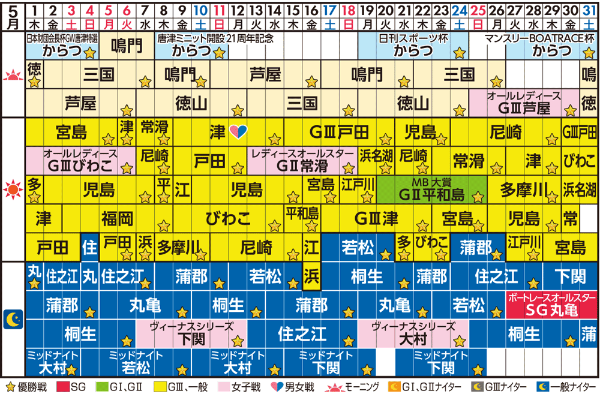This screenshot has height=397, width=600.
Task: Click the pink 女子戦 legend swatch
Action: pos(224,387)
